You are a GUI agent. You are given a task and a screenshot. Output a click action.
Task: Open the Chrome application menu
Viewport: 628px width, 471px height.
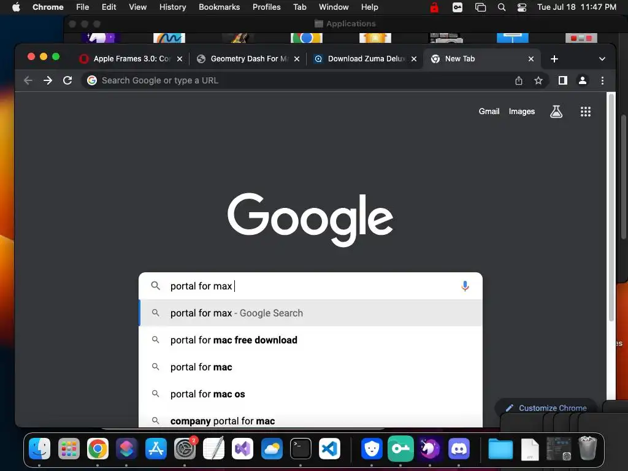[48, 7]
